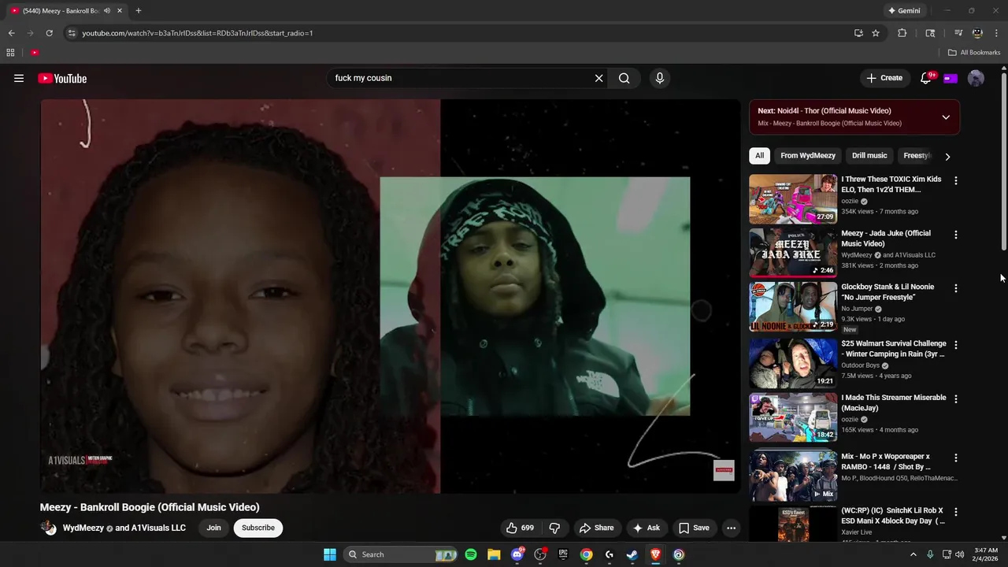Image resolution: width=1008 pixels, height=567 pixels.
Task: Open the YouTube account avatar menu
Action: coord(976,78)
